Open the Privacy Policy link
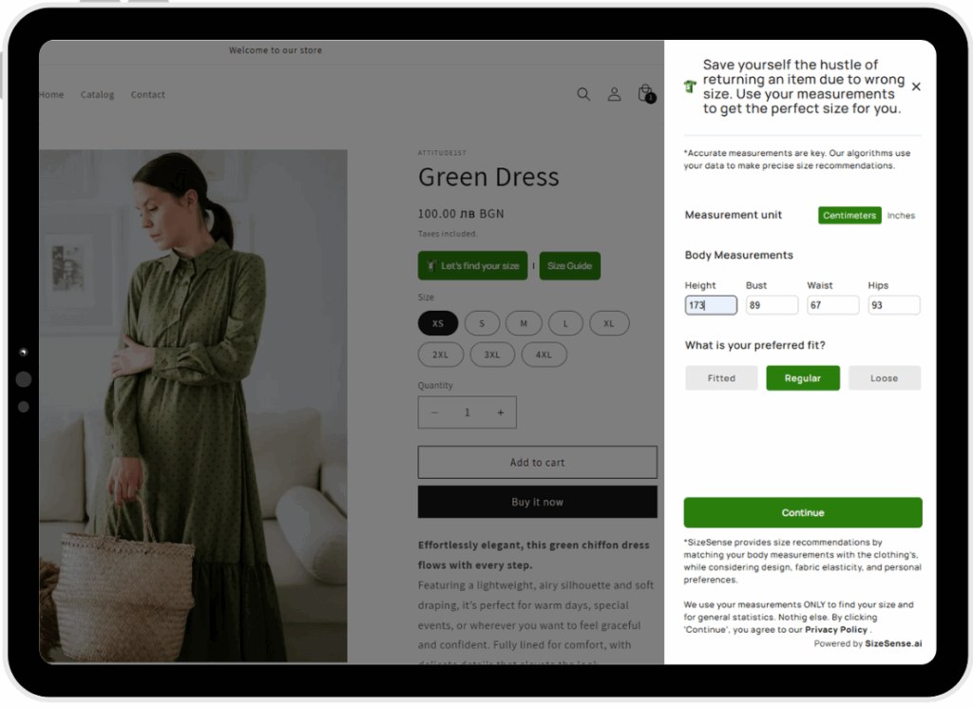 pos(836,629)
